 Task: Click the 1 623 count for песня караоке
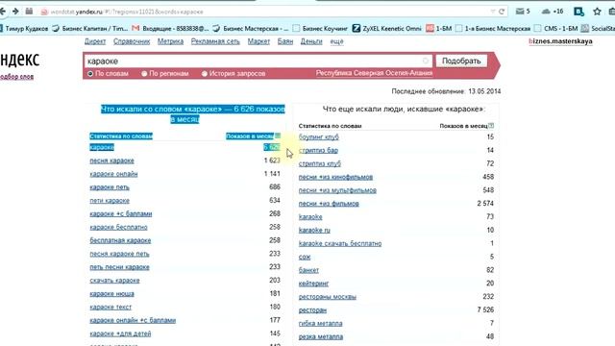pyautogui.click(x=272, y=161)
